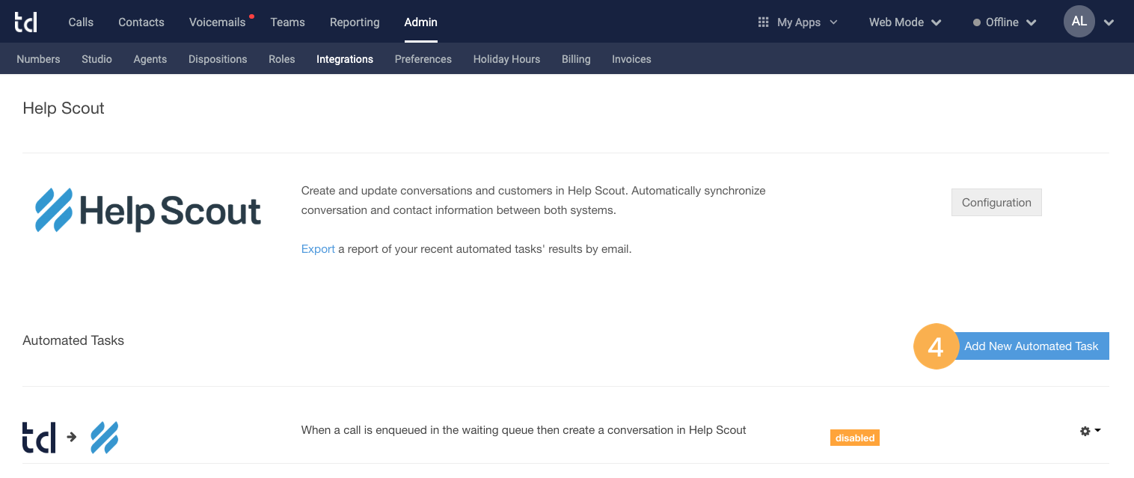Click the Automated Tasks heading
1134x478 pixels.
(73, 340)
